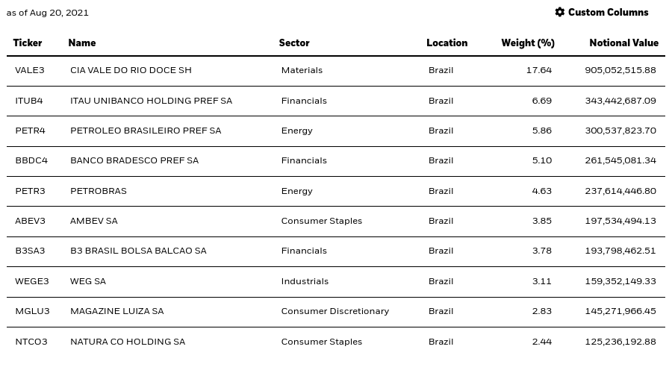
Task: Select the PETR4 ticker cell
Action: point(30,131)
